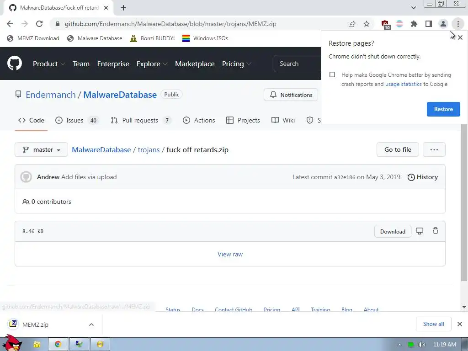Switch to the Wiki tab
Screen dimensions: 468x351
(283, 120)
